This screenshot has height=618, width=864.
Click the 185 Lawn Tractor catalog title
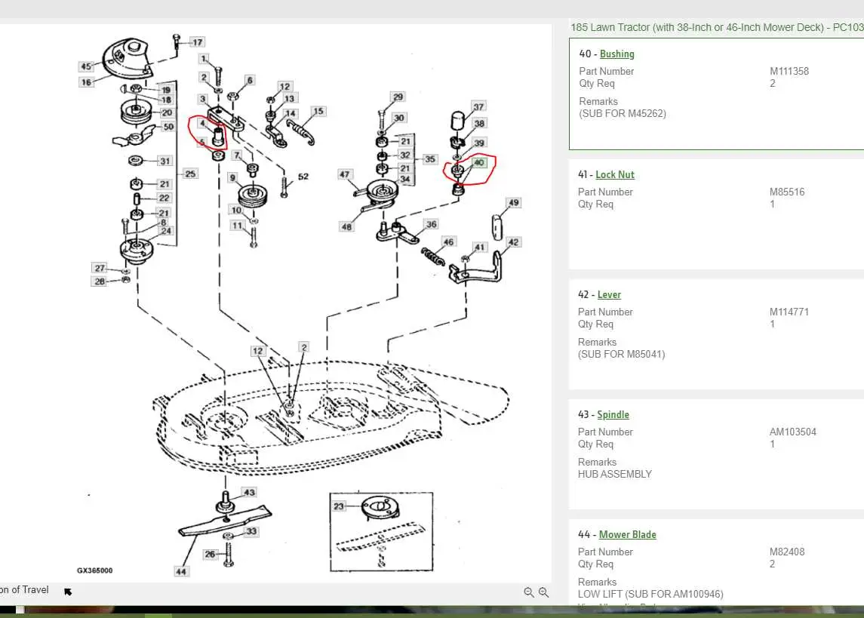point(717,27)
